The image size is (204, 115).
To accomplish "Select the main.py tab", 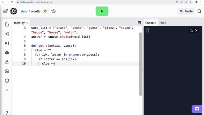I will click(19, 23).
